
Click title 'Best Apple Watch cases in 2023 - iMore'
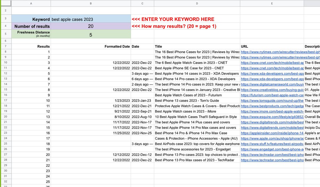pos(185,111)
